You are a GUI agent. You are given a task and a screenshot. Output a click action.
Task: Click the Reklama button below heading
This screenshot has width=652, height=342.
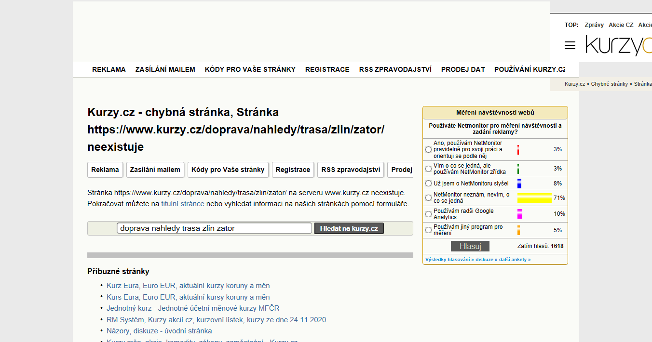(105, 170)
